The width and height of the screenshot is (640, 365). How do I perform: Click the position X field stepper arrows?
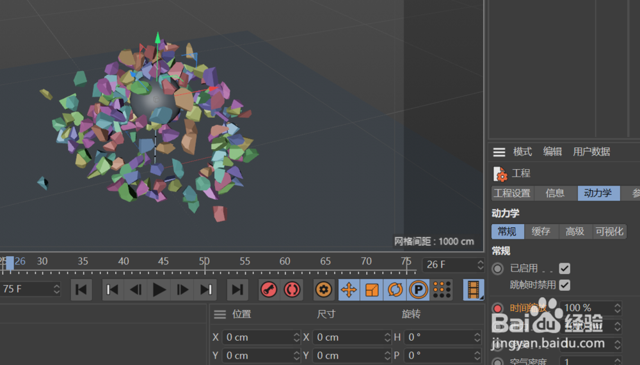click(297, 337)
